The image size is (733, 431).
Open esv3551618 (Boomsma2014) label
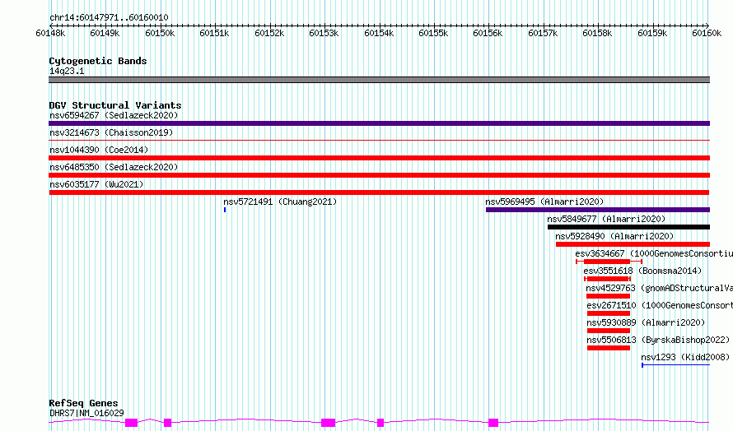[x=642, y=271]
